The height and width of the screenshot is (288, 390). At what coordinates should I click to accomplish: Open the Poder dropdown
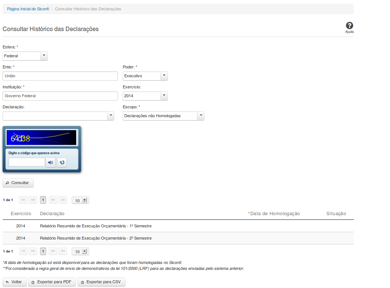click(164, 76)
